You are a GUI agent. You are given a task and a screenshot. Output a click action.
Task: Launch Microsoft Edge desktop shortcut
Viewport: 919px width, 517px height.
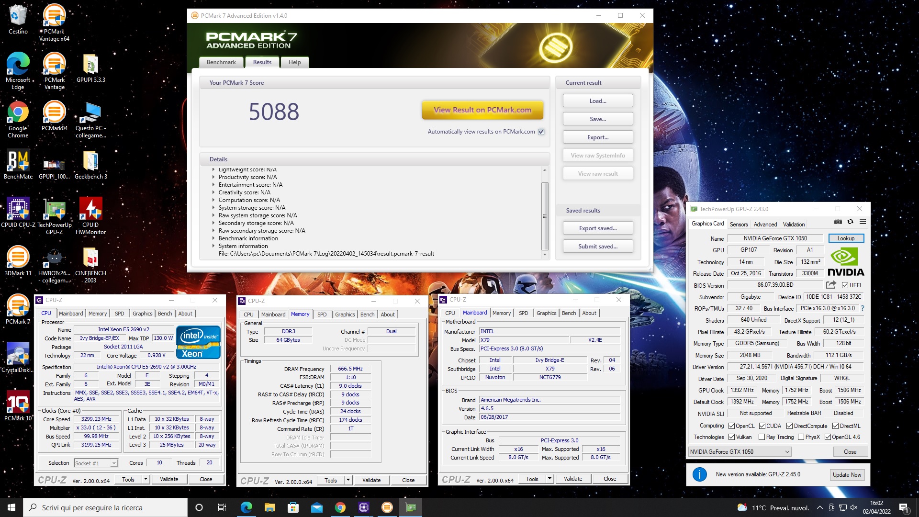coord(18,71)
